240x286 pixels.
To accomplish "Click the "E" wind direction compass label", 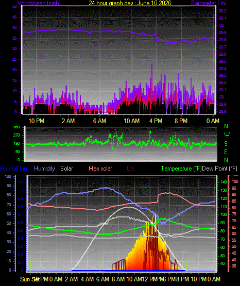I will coord(226,152).
